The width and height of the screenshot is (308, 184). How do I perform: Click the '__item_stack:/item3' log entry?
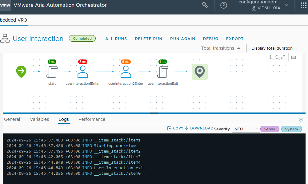click(x=117, y=157)
